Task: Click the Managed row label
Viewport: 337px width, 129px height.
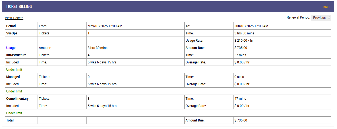Action: (13, 77)
